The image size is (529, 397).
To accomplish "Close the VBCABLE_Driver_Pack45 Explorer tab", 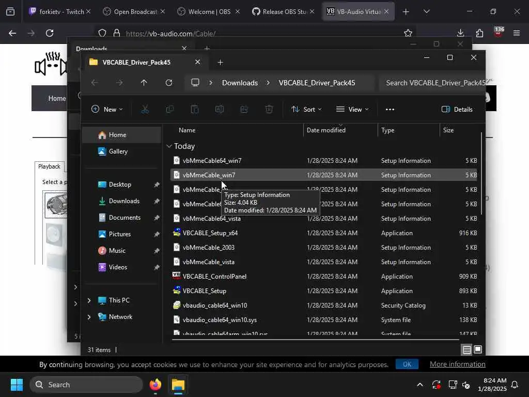I will point(198,62).
